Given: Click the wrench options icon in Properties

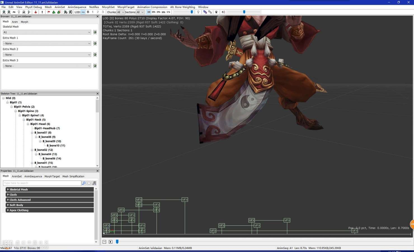Looking at the screenshot, I should [94, 183].
